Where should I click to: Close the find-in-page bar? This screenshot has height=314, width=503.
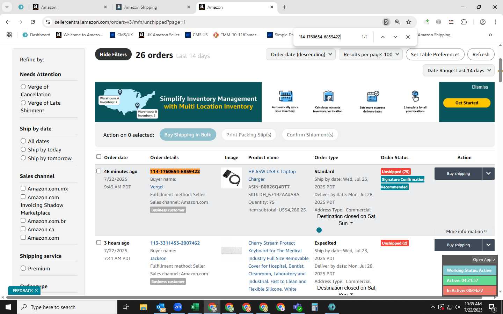click(x=408, y=37)
